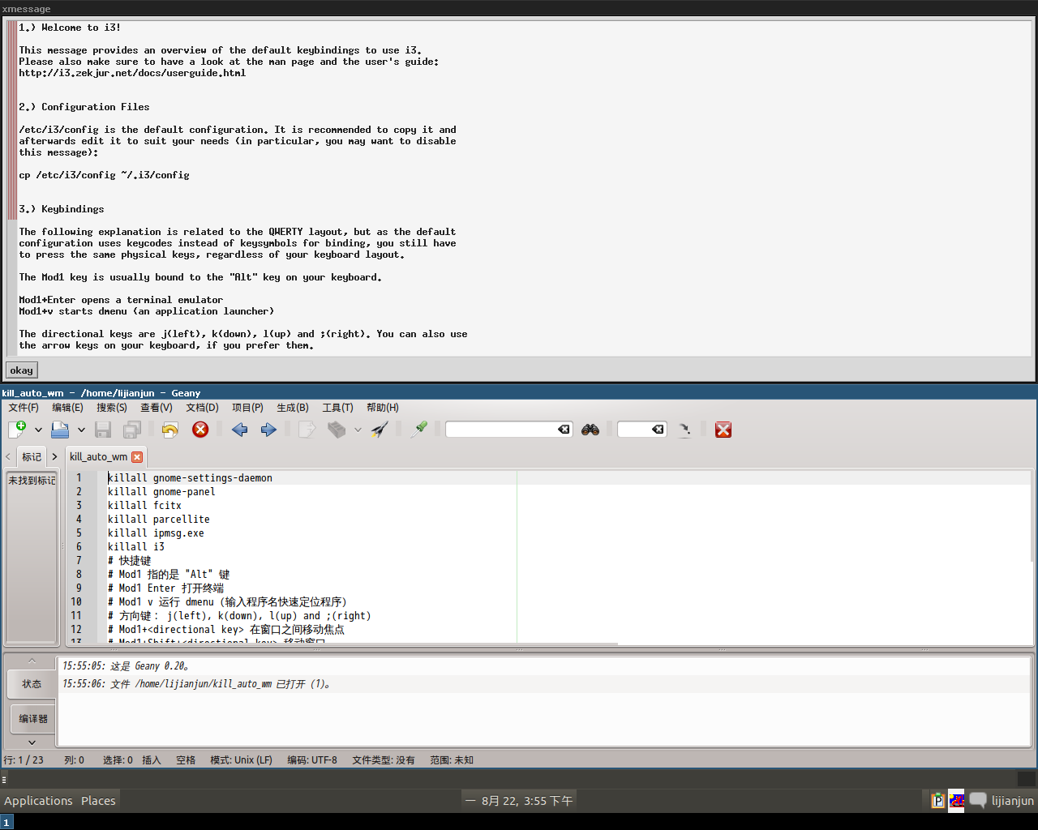Open the 帮助(H) menu
Image resolution: width=1038 pixels, height=830 pixels.
click(383, 408)
